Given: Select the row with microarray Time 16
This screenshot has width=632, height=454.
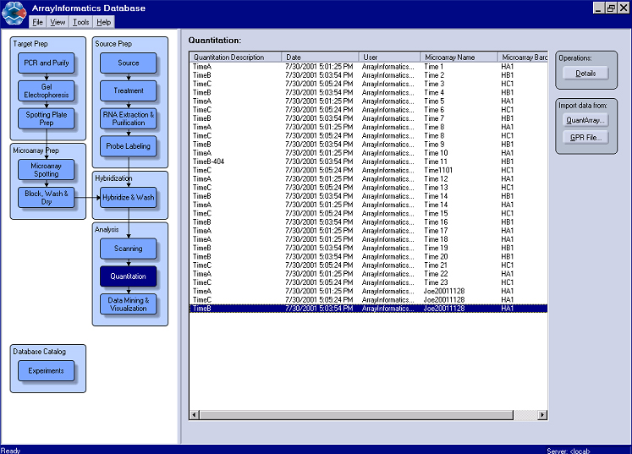Looking at the screenshot, I should (x=368, y=222).
